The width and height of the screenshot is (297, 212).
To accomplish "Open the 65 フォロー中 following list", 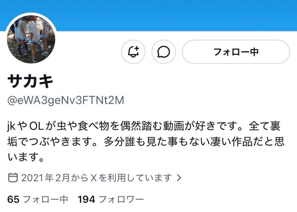I will point(38,199).
